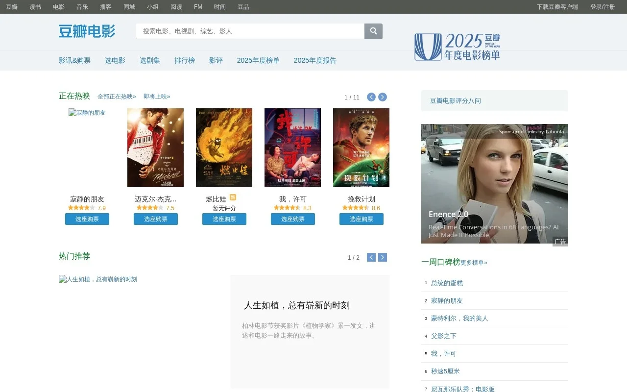Image resolution: width=627 pixels, height=392 pixels.
Task: Advance the 热门推荐 carousel forward
Action: 382,257
